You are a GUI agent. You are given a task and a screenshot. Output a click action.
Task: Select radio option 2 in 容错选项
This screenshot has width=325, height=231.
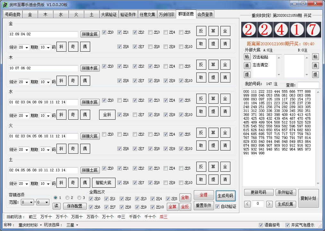click(x=67, y=198)
